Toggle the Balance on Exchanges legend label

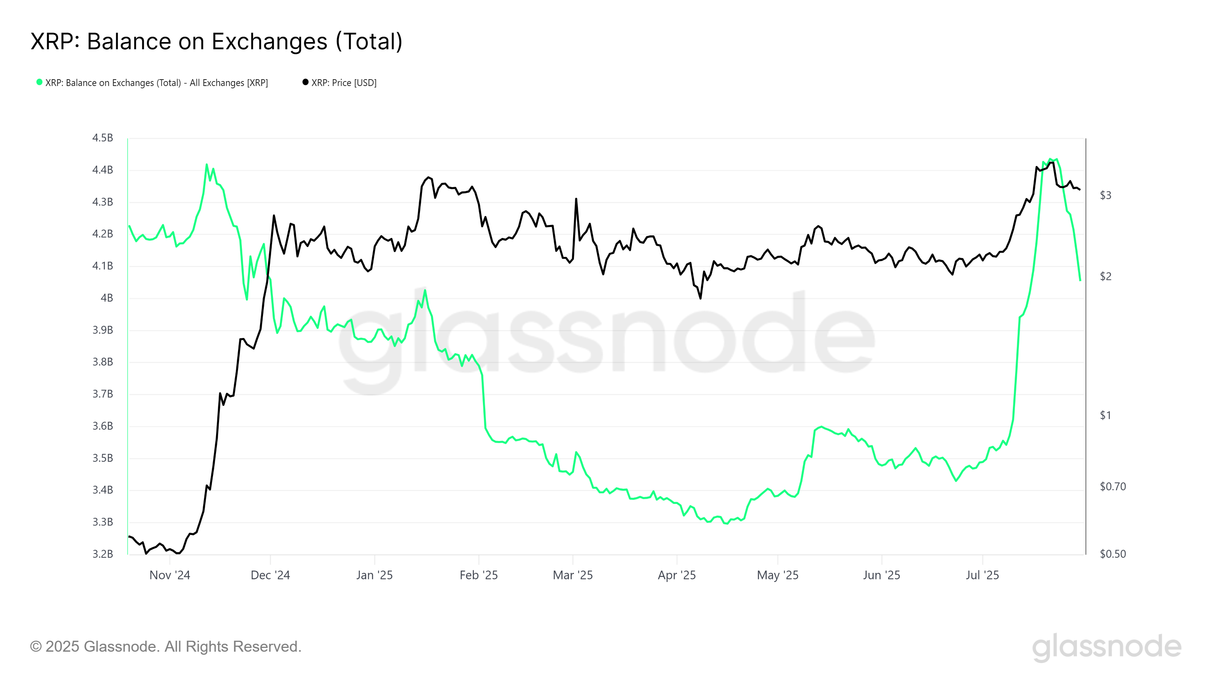pyautogui.click(x=156, y=83)
